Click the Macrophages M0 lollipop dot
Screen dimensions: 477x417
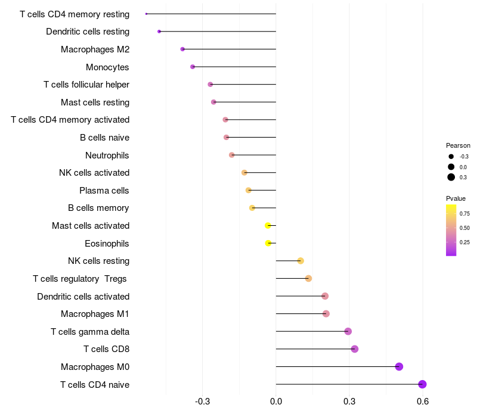coord(399,366)
